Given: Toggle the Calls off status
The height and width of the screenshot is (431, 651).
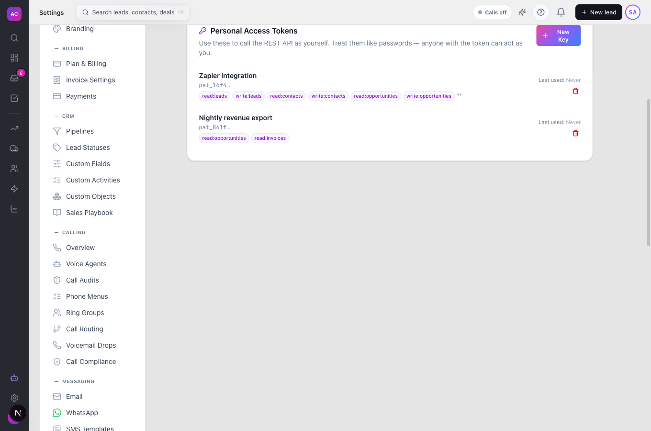Looking at the screenshot, I should [493, 12].
